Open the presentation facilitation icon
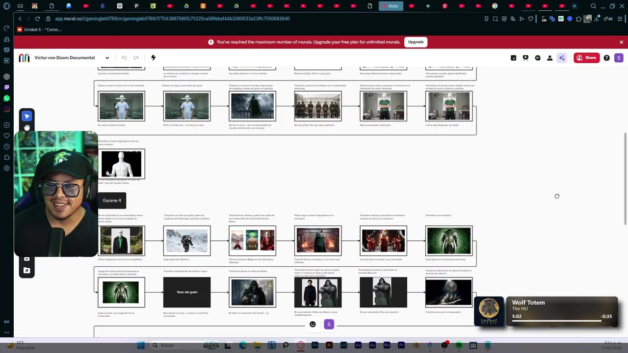The height and width of the screenshot is (353, 628). pos(525,58)
